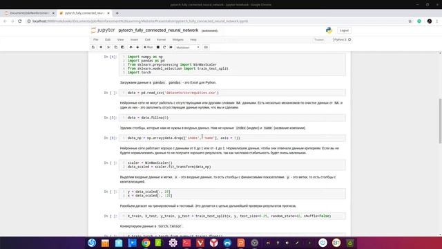Rename notebook via pytorch_fully_connected_neural_network title

click(158, 30)
